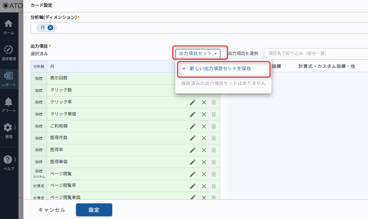Select the ご利用額 drag handle
Image resolution: width=368 pixels, height=219 pixels.
click(214, 126)
